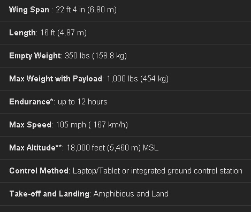
Task: Click the 1,000 lbs (454 kg) value
Action: [x=138, y=79]
